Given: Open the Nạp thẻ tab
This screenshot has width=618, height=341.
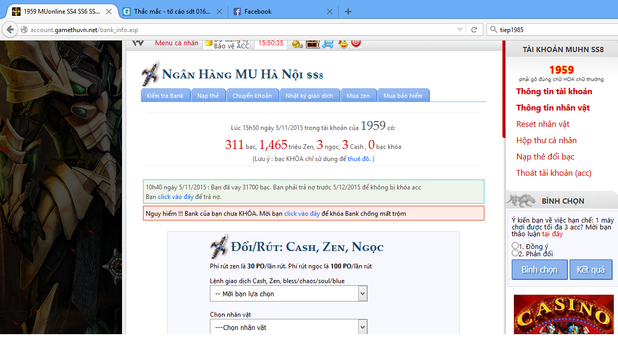Looking at the screenshot, I should pyautogui.click(x=208, y=95).
